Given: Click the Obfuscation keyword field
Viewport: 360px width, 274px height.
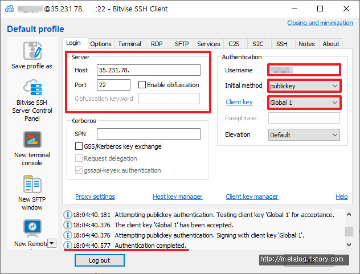Looking at the screenshot, I should pos(169,99).
